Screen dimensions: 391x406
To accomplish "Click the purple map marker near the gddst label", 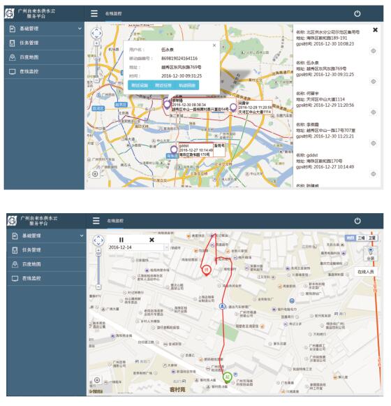I will tap(174, 150).
